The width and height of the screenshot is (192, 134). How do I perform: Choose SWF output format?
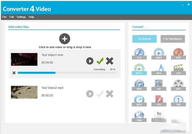pyautogui.click(x=179, y=54)
